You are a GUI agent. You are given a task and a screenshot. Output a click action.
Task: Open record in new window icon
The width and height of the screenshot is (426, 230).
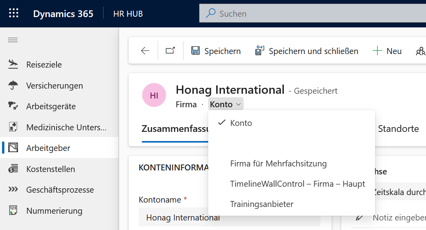tap(170, 51)
